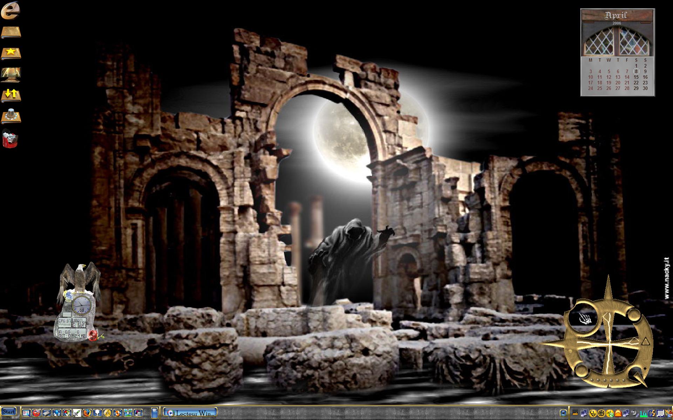Click the April month header on calendar
This screenshot has width=673, height=420.
click(616, 15)
